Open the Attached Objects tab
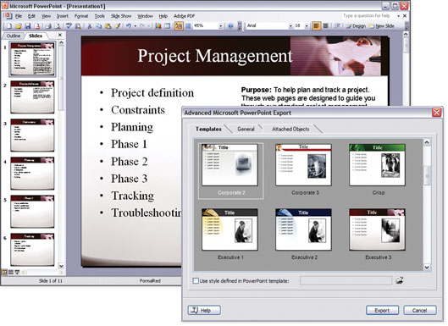Image resolution: width=448 pixels, height=326 pixels. (x=290, y=130)
